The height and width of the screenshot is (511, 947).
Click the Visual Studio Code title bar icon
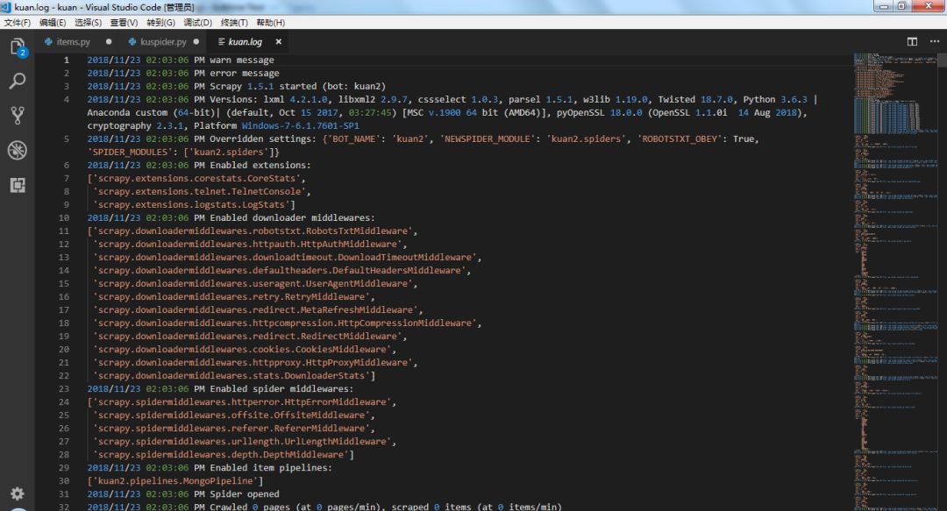tap(7, 7)
